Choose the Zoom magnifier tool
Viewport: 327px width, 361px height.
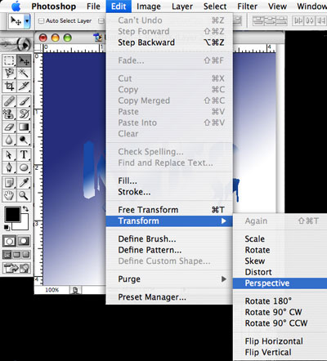pos(24,195)
